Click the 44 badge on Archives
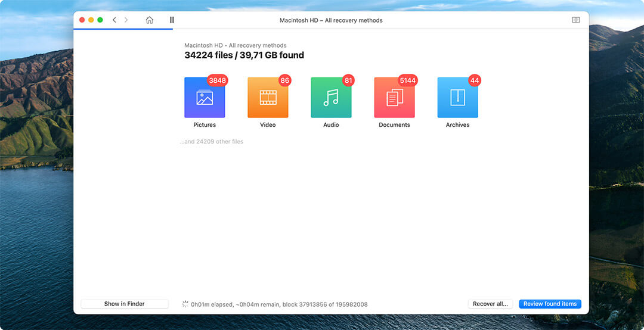 pos(475,80)
